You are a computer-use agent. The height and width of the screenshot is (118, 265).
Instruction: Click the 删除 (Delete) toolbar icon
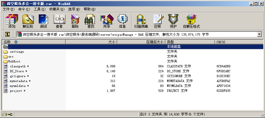tap(75, 21)
